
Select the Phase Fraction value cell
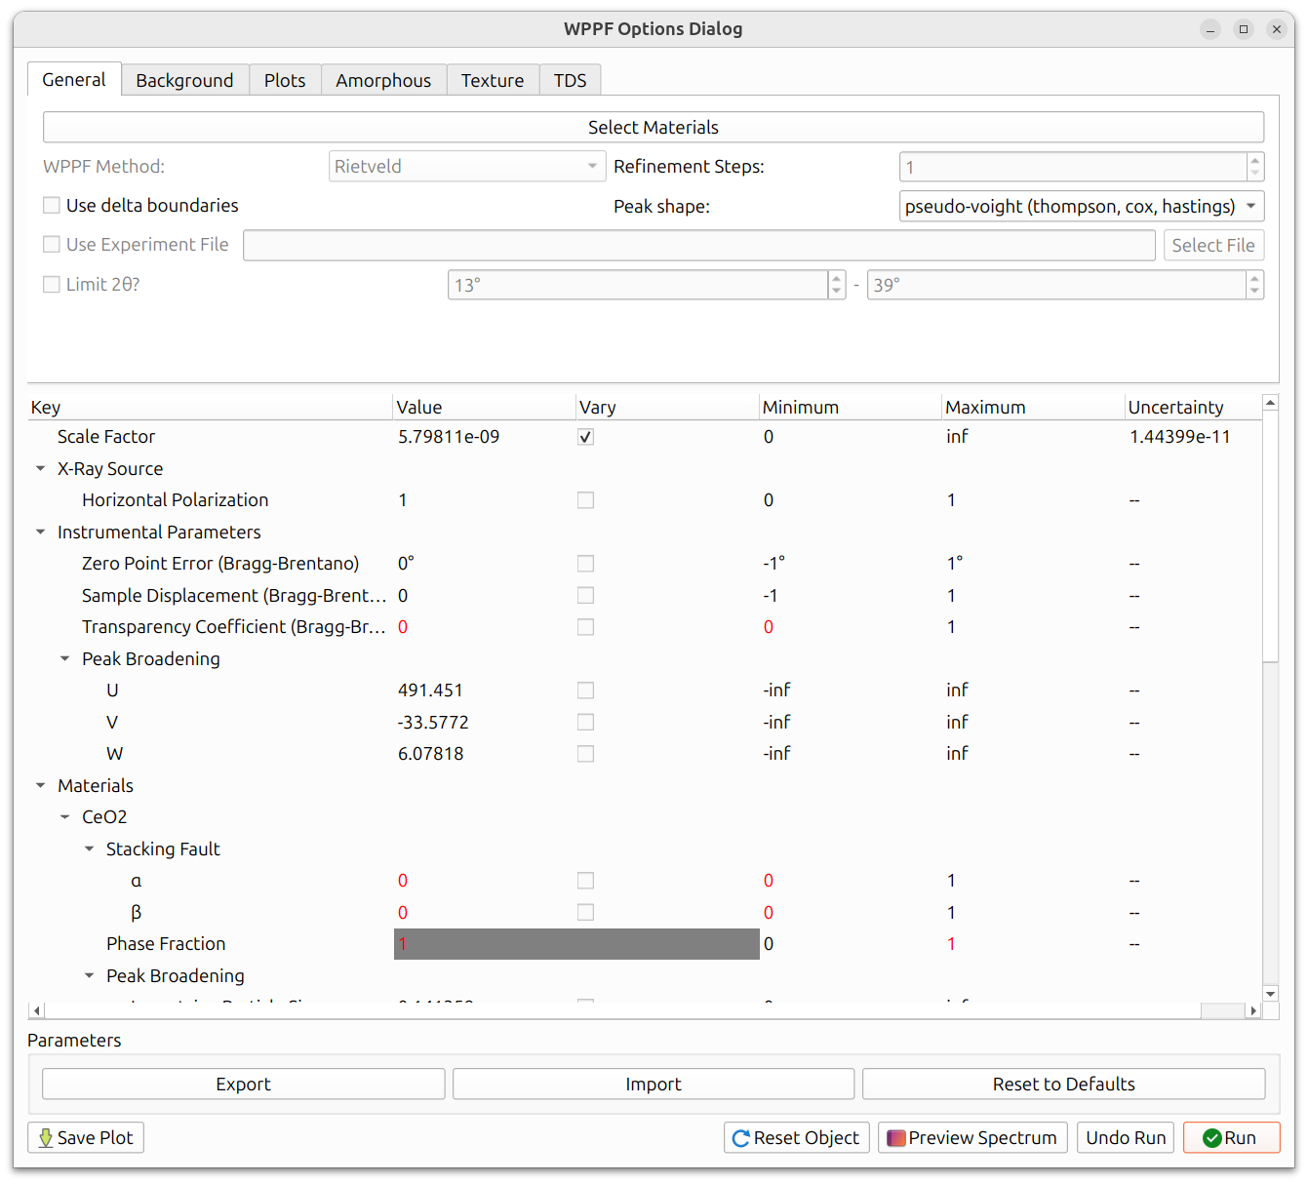(x=485, y=944)
